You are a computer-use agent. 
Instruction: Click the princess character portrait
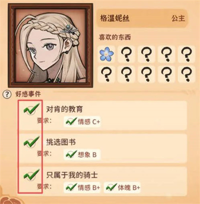point(50,45)
